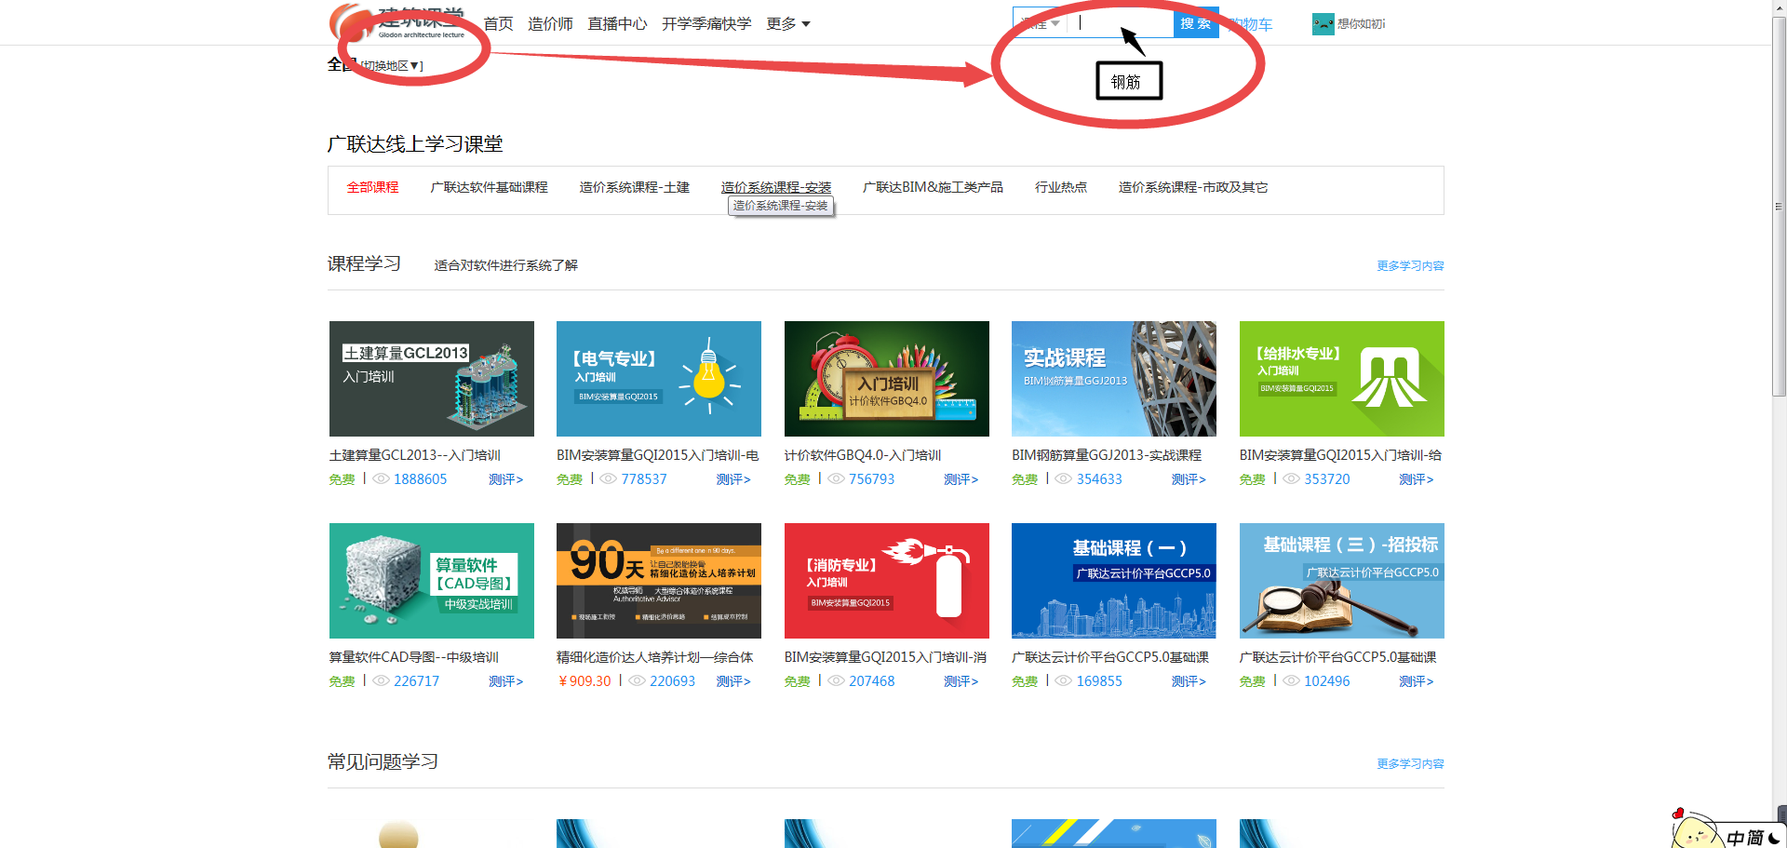The image size is (1787, 848).
Task: Click 测评> for the 169855-view course
Action: point(1189,681)
